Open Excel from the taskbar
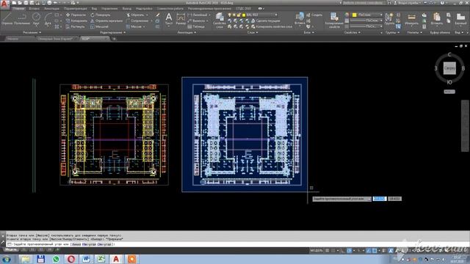The width and height of the screenshot is (470, 264). 101,259
